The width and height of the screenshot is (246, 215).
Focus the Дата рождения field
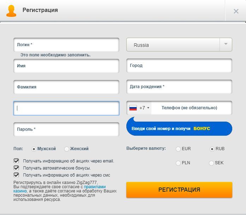pos(179,87)
